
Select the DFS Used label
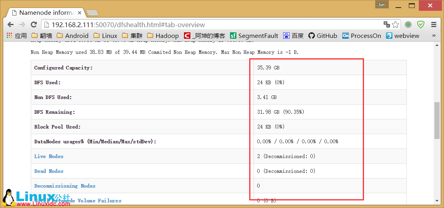[48, 83]
